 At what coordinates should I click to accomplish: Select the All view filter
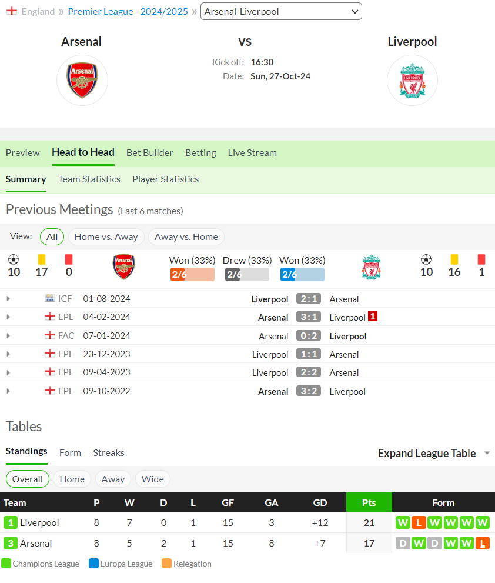(52, 237)
